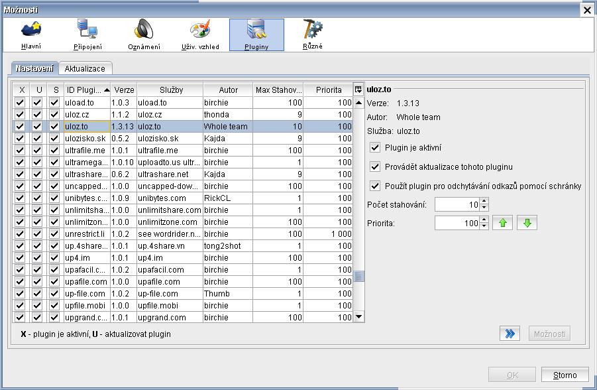Toggle Provádět aktualizace tohoto pluginu checkbox

[x=375, y=166]
